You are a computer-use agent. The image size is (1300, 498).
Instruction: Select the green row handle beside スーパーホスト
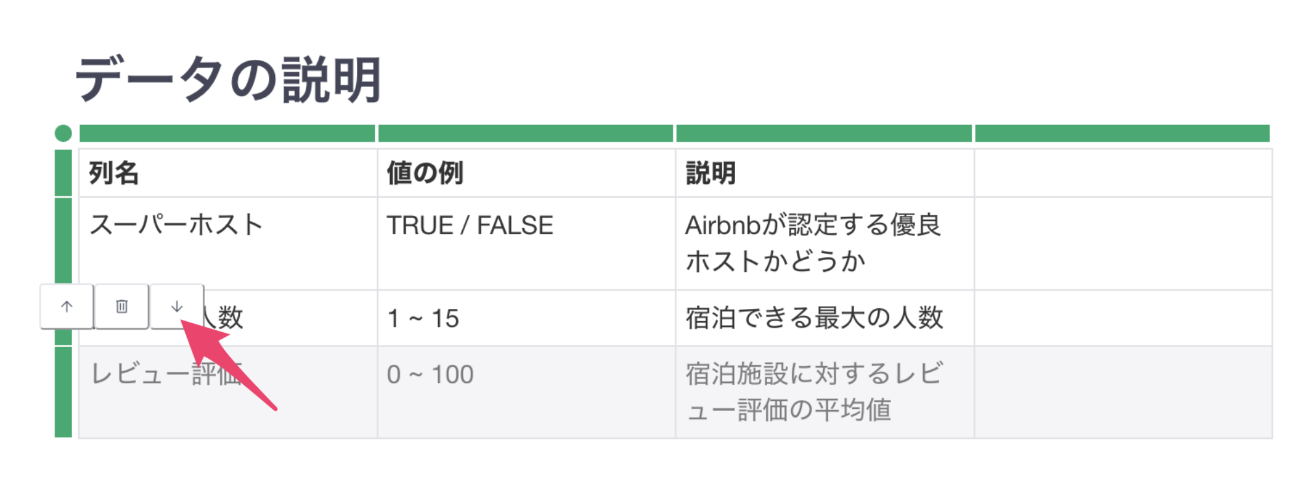click(63, 241)
